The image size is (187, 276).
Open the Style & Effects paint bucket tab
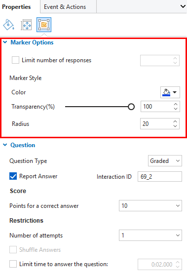tap(8, 25)
